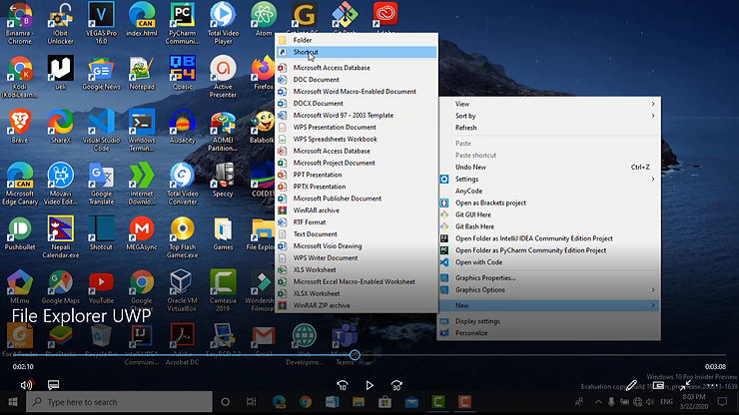This screenshot has width=739, height=415.
Task: Open VEGAS Pro 16.0 desktop icon
Action: pyautogui.click(x=101, y=23)
